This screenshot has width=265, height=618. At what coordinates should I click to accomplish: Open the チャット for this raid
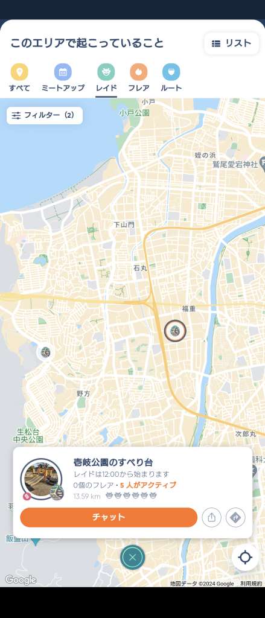point(109,517)
